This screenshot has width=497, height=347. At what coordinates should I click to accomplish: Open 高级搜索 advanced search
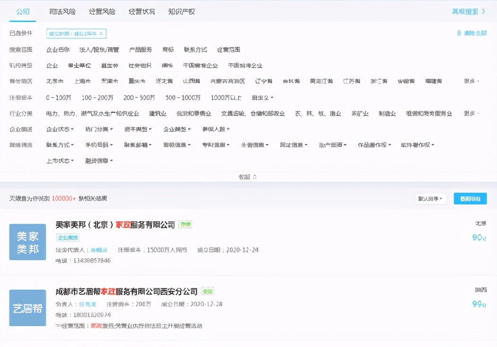(468, 11)
